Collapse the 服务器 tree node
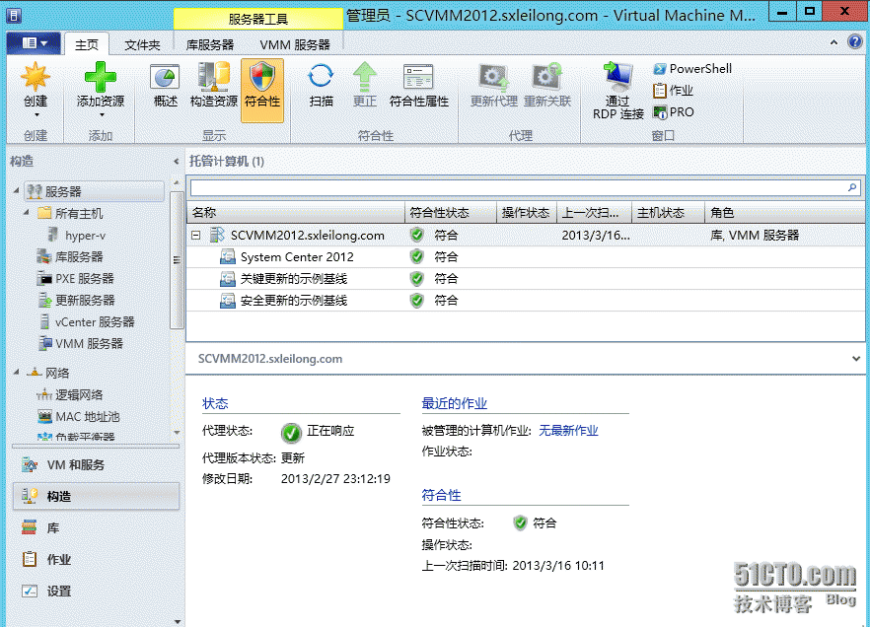The height and width of the screenshot is (627, 870). point(17,191)
